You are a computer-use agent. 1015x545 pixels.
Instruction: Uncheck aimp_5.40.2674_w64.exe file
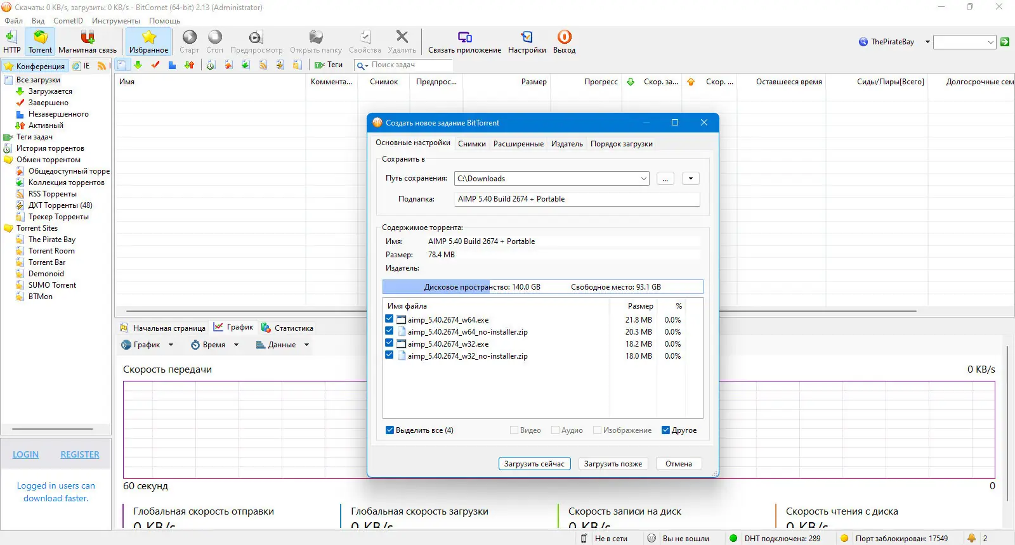pyautogui.click(x=389, y=319)
